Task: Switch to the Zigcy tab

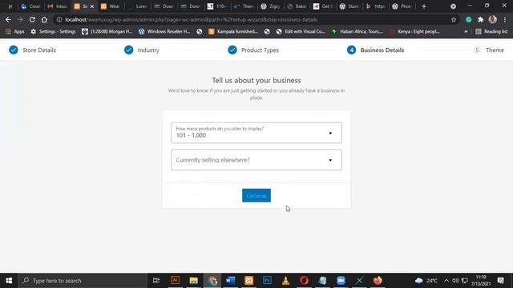Action: pos(270,6)
